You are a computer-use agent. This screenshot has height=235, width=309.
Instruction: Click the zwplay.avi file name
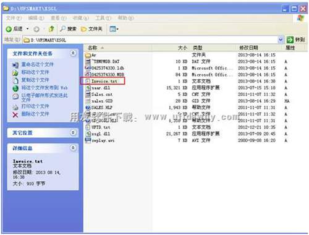(x=103, y=140)
